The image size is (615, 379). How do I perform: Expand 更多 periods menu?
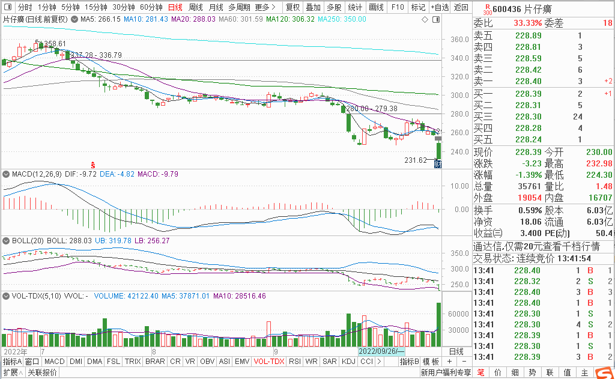(x=265, y=7)
